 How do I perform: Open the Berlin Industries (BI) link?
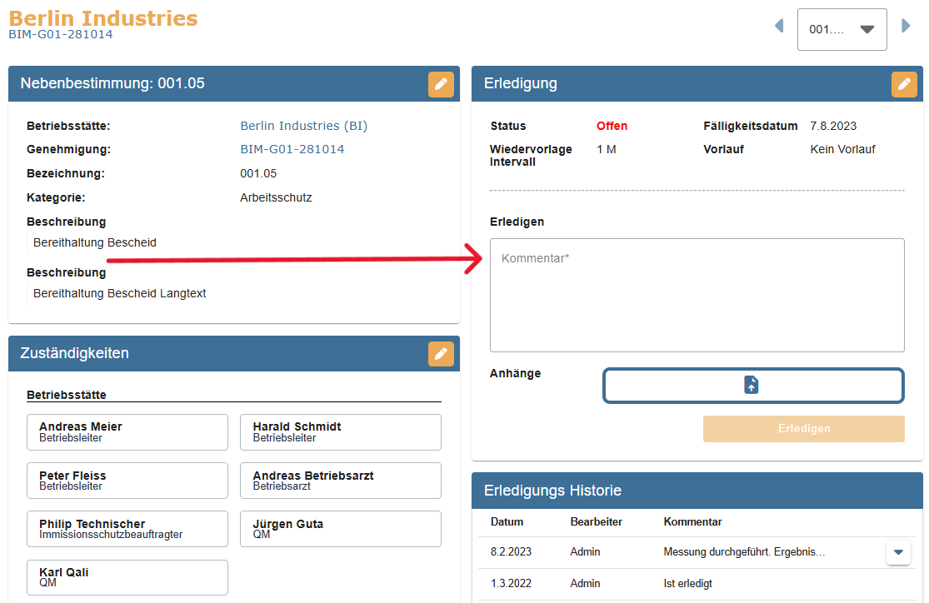tap(303, 126)
